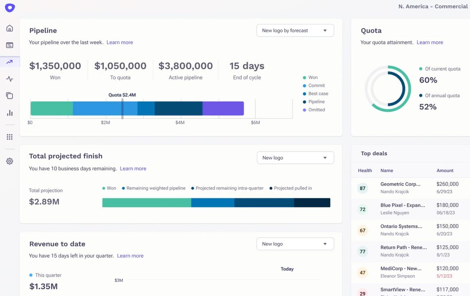Expand the New logo dropdown in Total projected finish

[295, 158]
